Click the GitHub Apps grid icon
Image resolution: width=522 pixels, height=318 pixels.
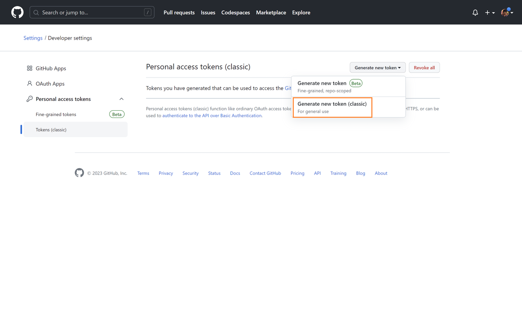point(29,68)
